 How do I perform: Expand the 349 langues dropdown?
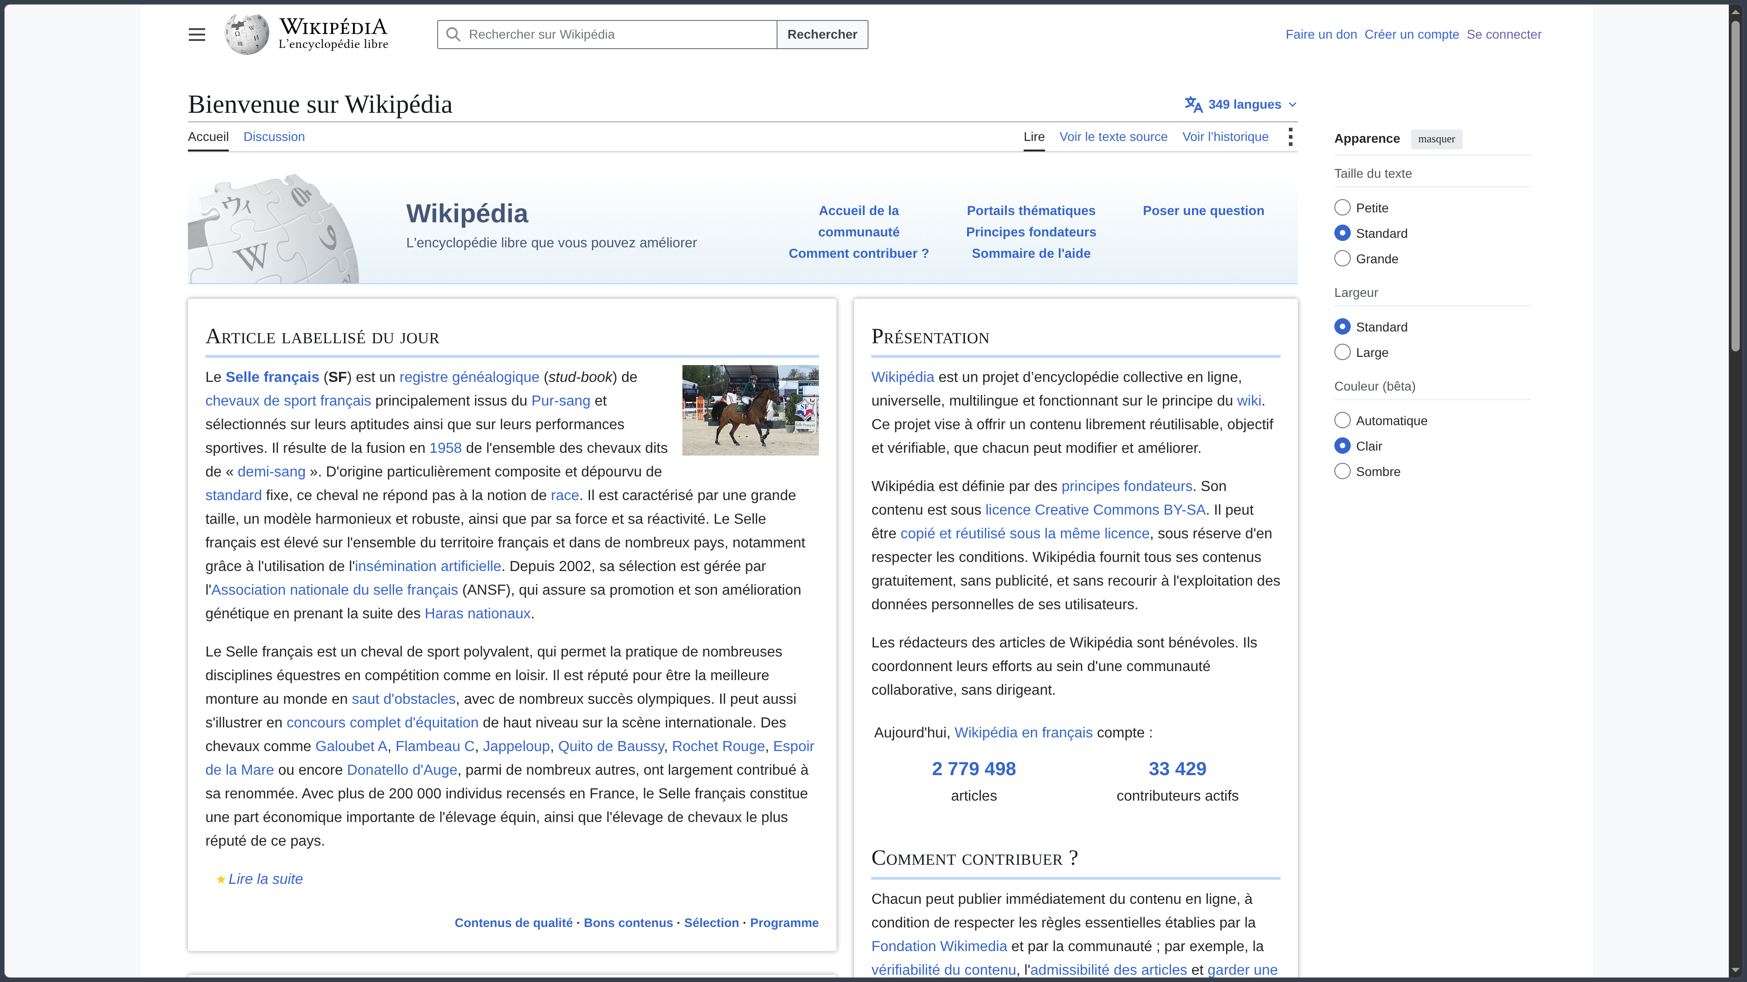pyautogui.click(x=1241, y=105)
